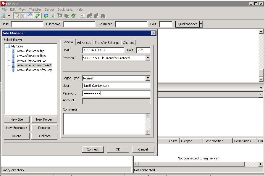Toggle remote directory tree icon
The height and width of the screenshot is (176, 265).
[30, 16]
